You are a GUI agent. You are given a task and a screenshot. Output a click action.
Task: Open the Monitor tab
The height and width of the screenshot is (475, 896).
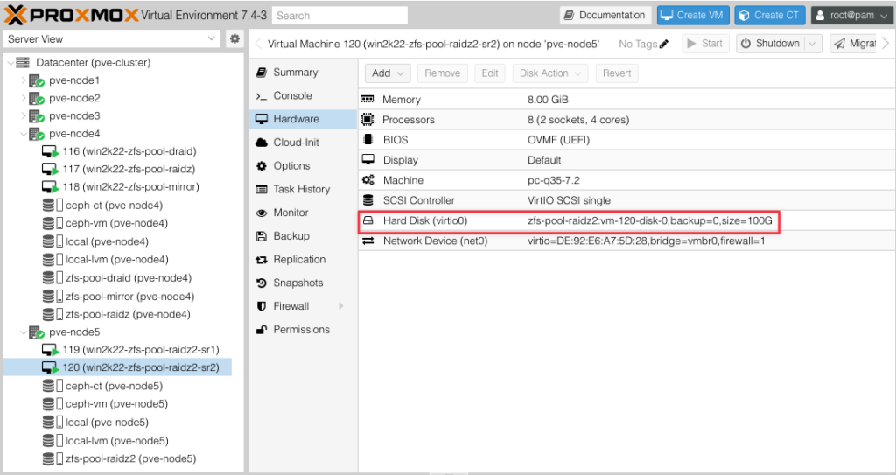click(303, 212)
